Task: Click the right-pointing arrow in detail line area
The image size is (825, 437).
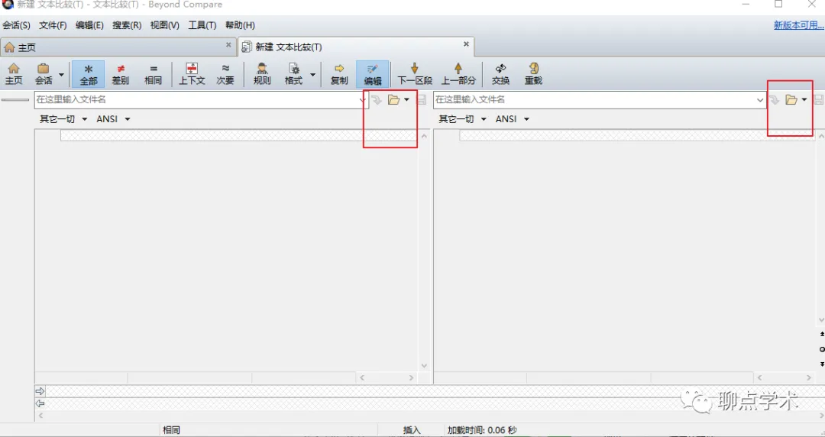Action: pos(40,390)
